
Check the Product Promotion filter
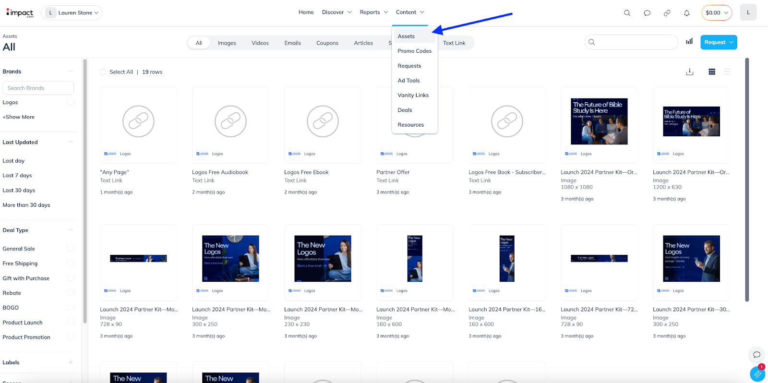[71, 337]
